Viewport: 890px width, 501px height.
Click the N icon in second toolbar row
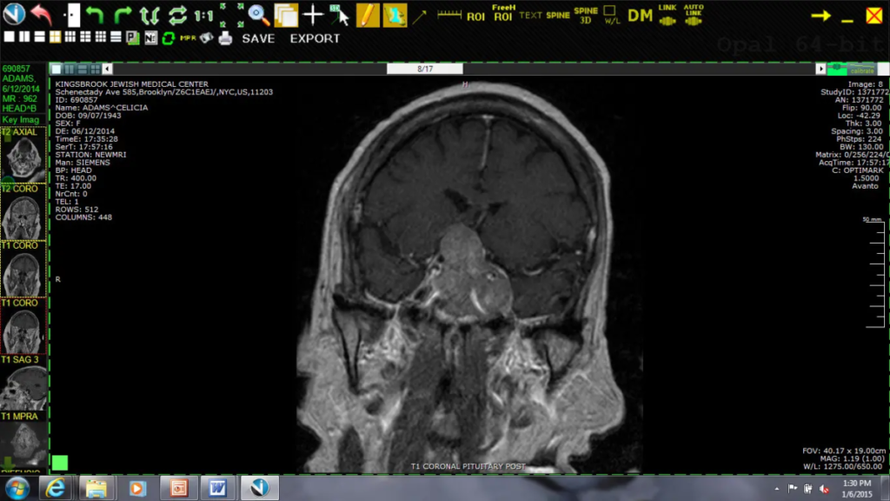[x=150, y=38]
